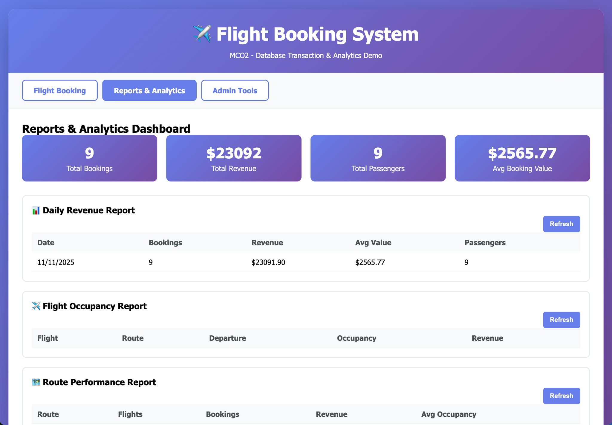Click the MCO2 subtitle text in header
This screenshot has height=425, width=612.
coord(306,56)
